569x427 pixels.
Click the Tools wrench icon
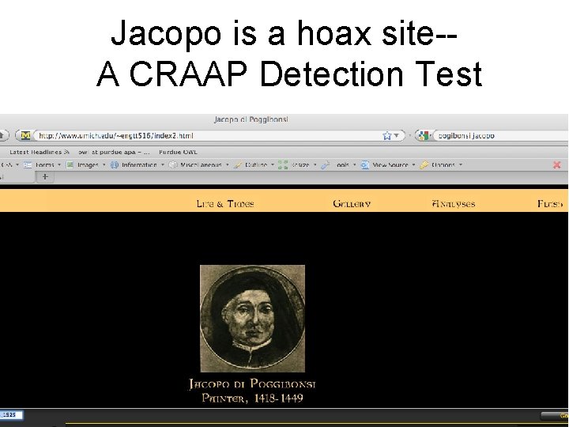coord(325,164)
